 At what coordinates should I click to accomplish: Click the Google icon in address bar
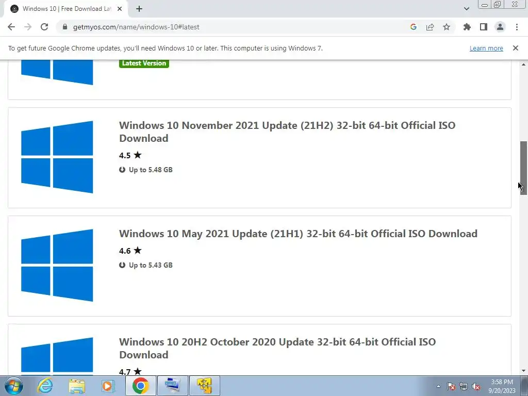tap(414, 27)
